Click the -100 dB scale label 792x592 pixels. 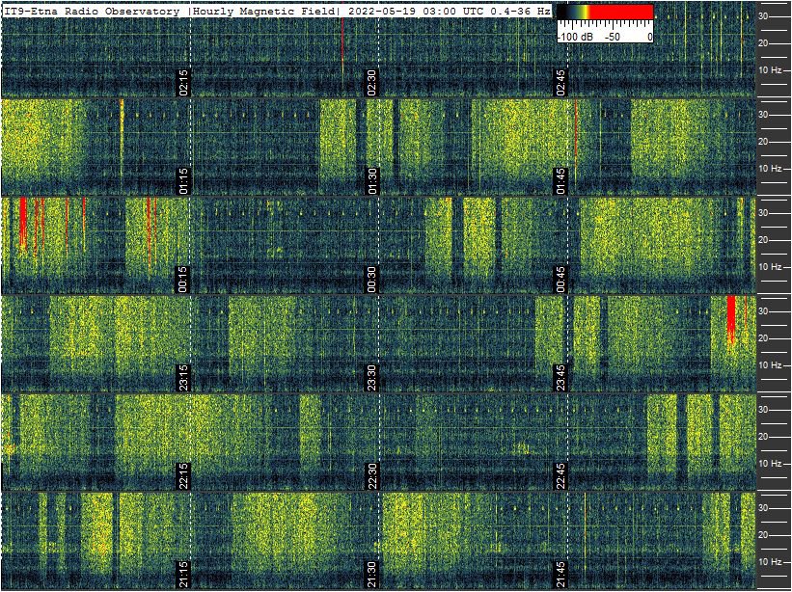click(x=576, y=36)
